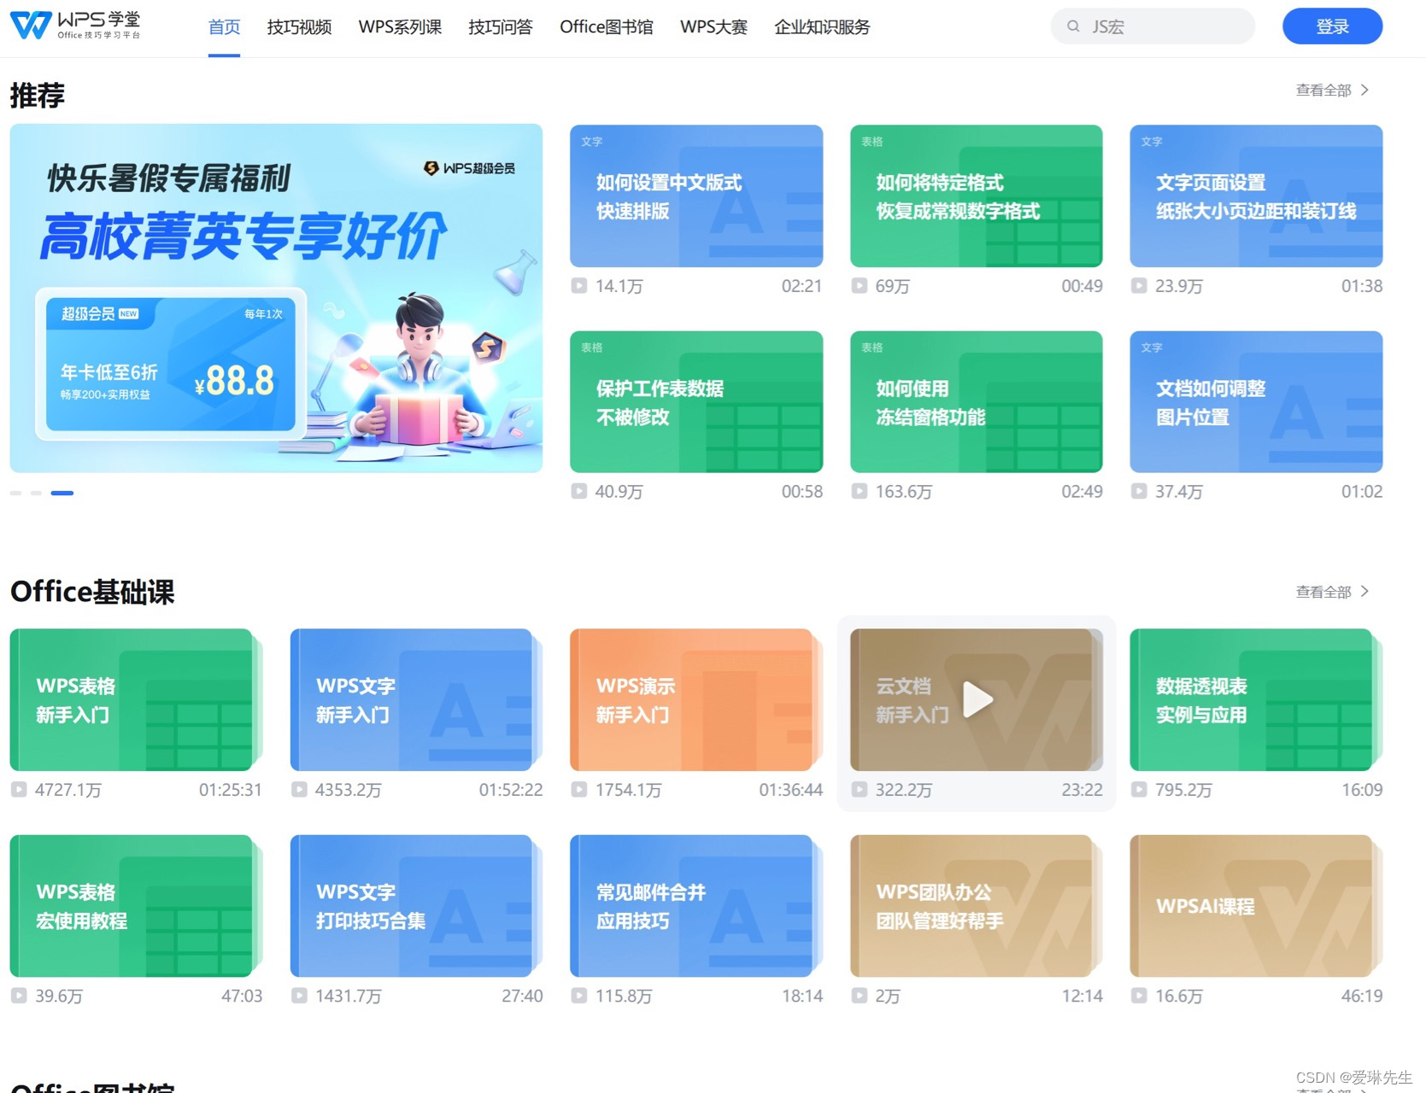Click play icon beside 37.4万 views
This screenshot has height=1093, width=1426.
(x=1139, y=491)
